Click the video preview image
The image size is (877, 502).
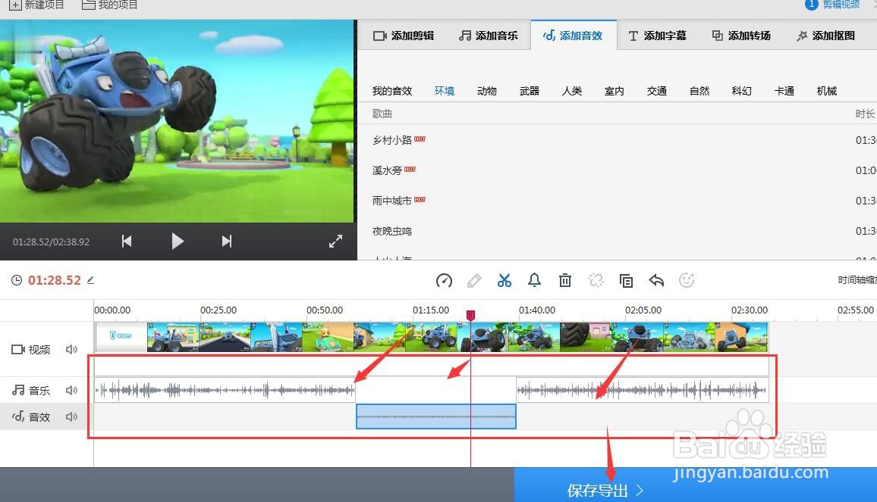[177, 121]
